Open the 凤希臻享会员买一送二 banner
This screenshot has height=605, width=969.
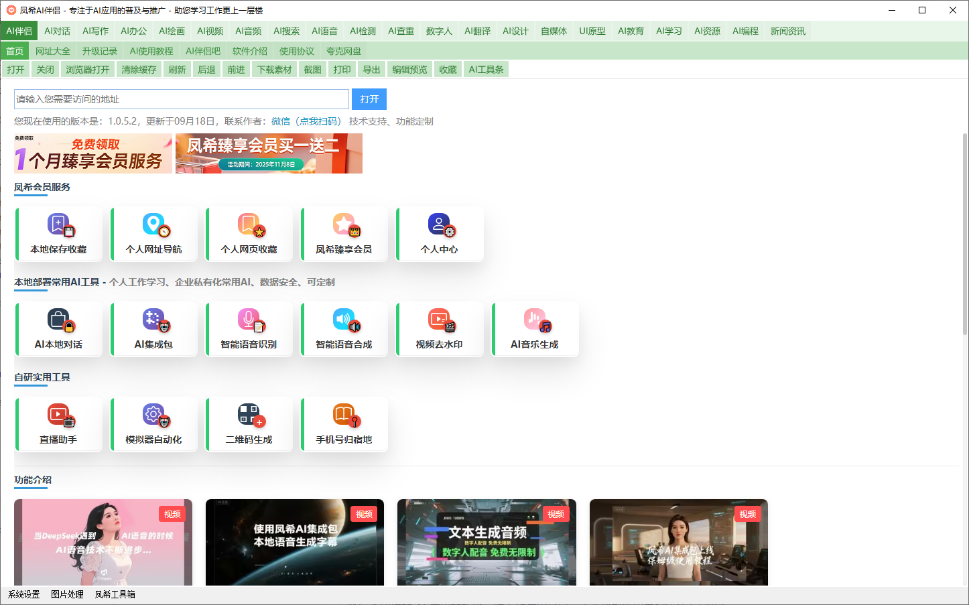click(269, 153)
